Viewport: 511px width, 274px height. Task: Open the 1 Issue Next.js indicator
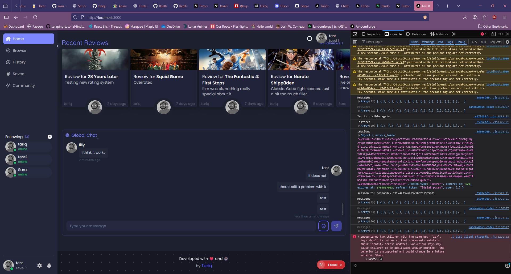click(x=331, y=265)
